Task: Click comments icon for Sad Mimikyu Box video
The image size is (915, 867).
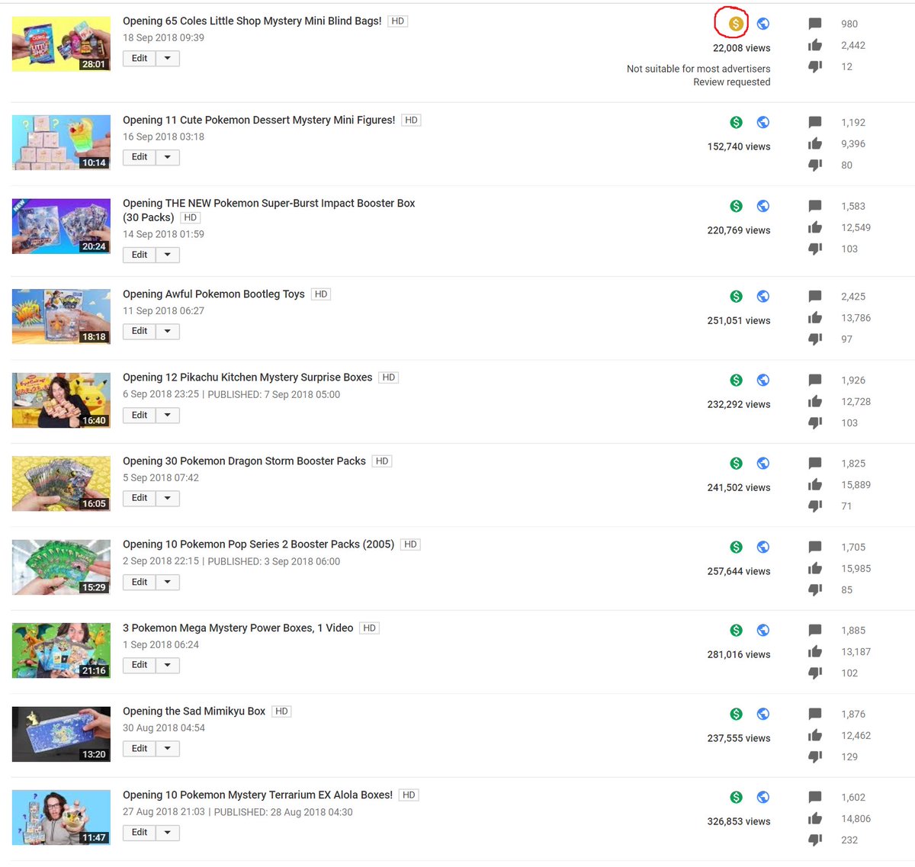Action: pyautogui.click(x=815, y=714)
